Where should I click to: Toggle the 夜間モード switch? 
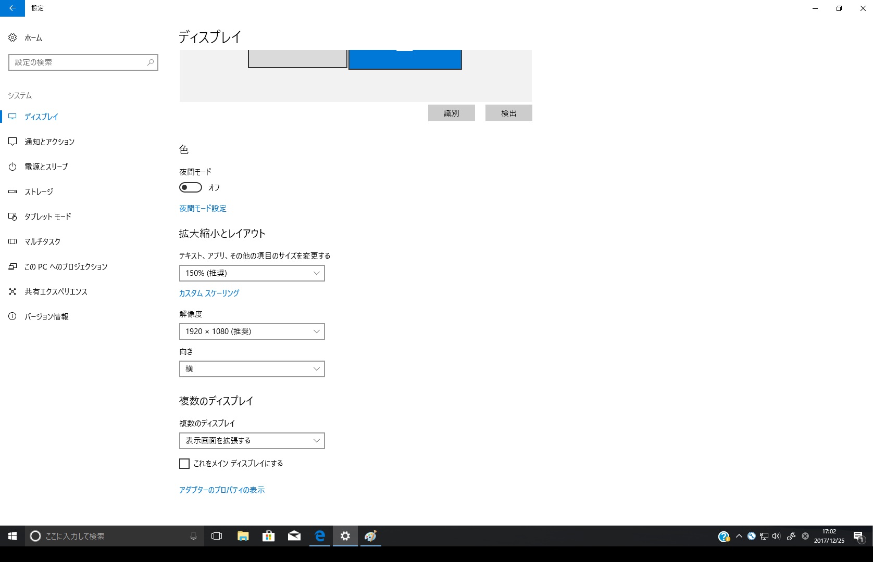(x=191, y=187)
